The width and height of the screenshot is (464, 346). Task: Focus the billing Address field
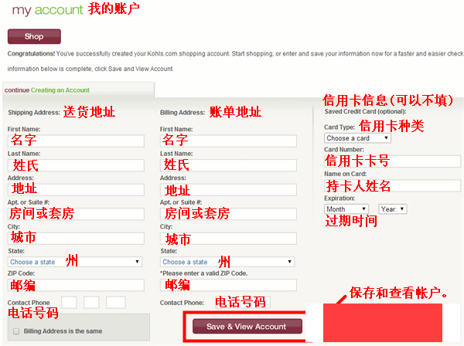coord(228,189)
